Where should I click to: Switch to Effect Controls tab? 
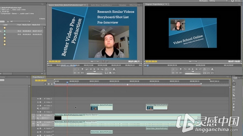(x=134, y=5)
